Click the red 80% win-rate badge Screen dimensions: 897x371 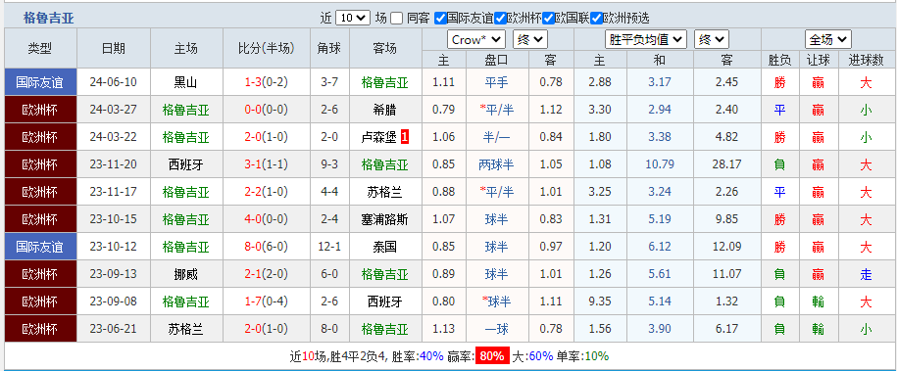tap(492, 356)
